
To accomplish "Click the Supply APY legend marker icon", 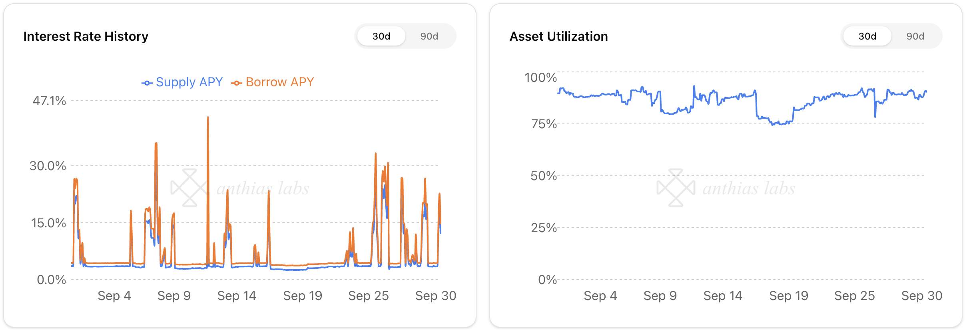I will (x=147, y=83).
